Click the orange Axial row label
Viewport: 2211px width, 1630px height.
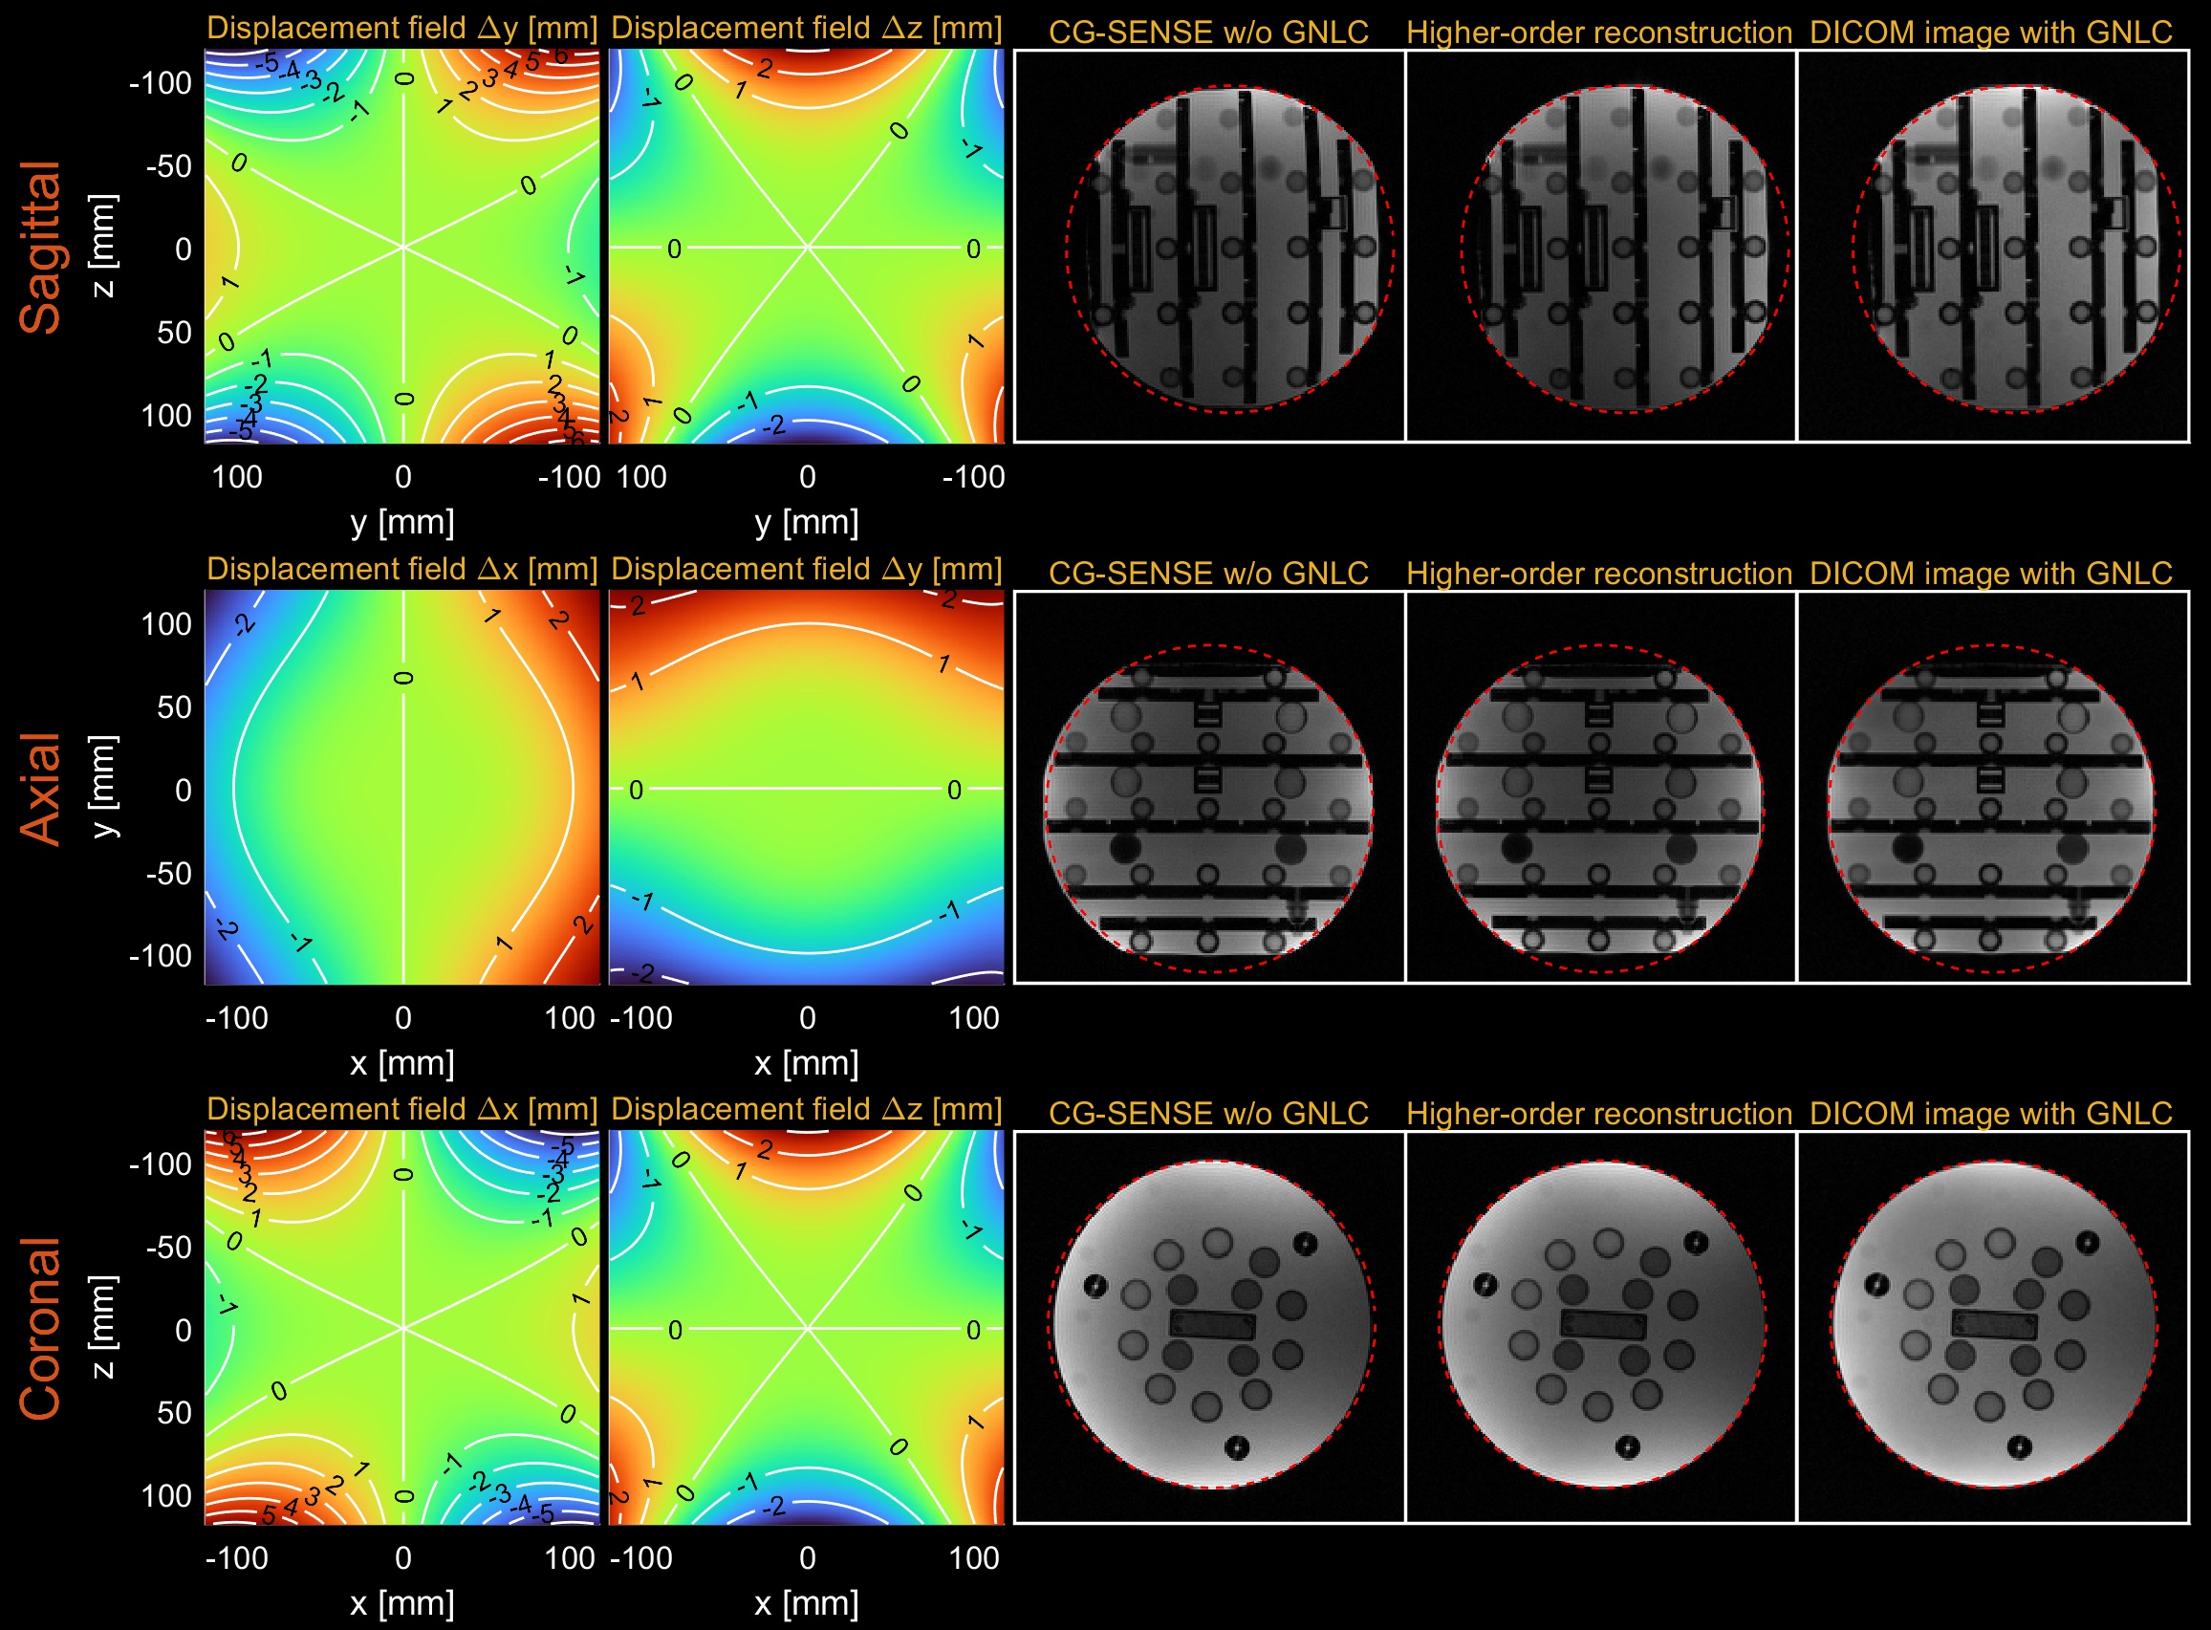[x=41, y=790]
